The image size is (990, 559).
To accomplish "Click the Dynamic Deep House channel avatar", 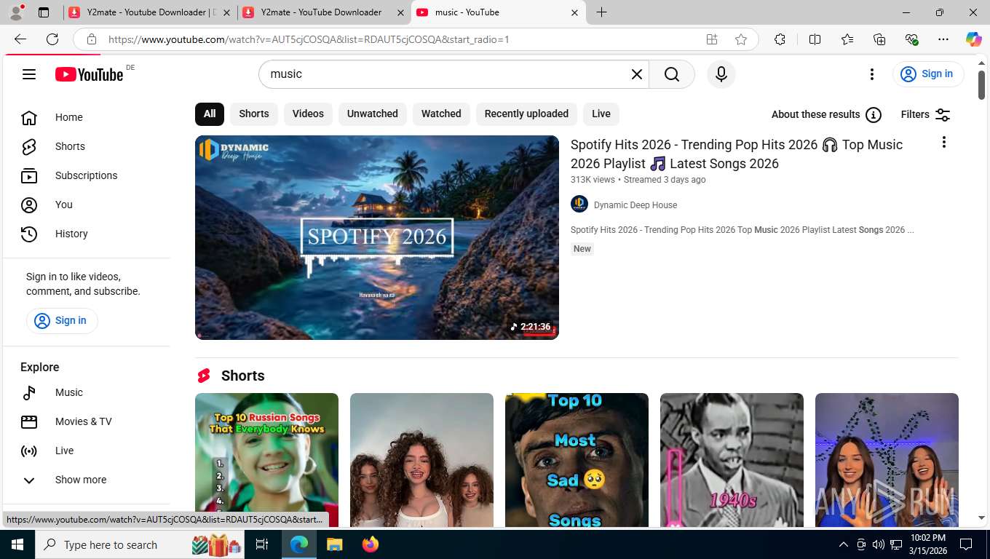I will [579, 205].
